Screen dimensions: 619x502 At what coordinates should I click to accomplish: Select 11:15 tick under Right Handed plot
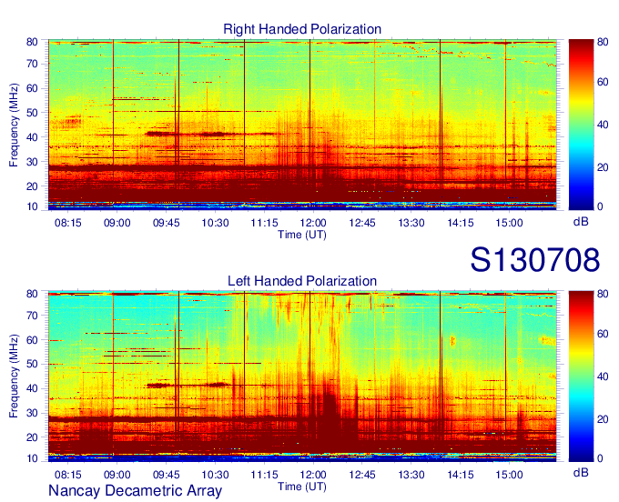coord(264,223)
